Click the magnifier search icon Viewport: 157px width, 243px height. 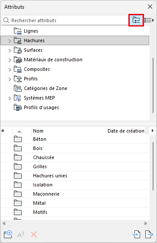click(x=6, y=20)
